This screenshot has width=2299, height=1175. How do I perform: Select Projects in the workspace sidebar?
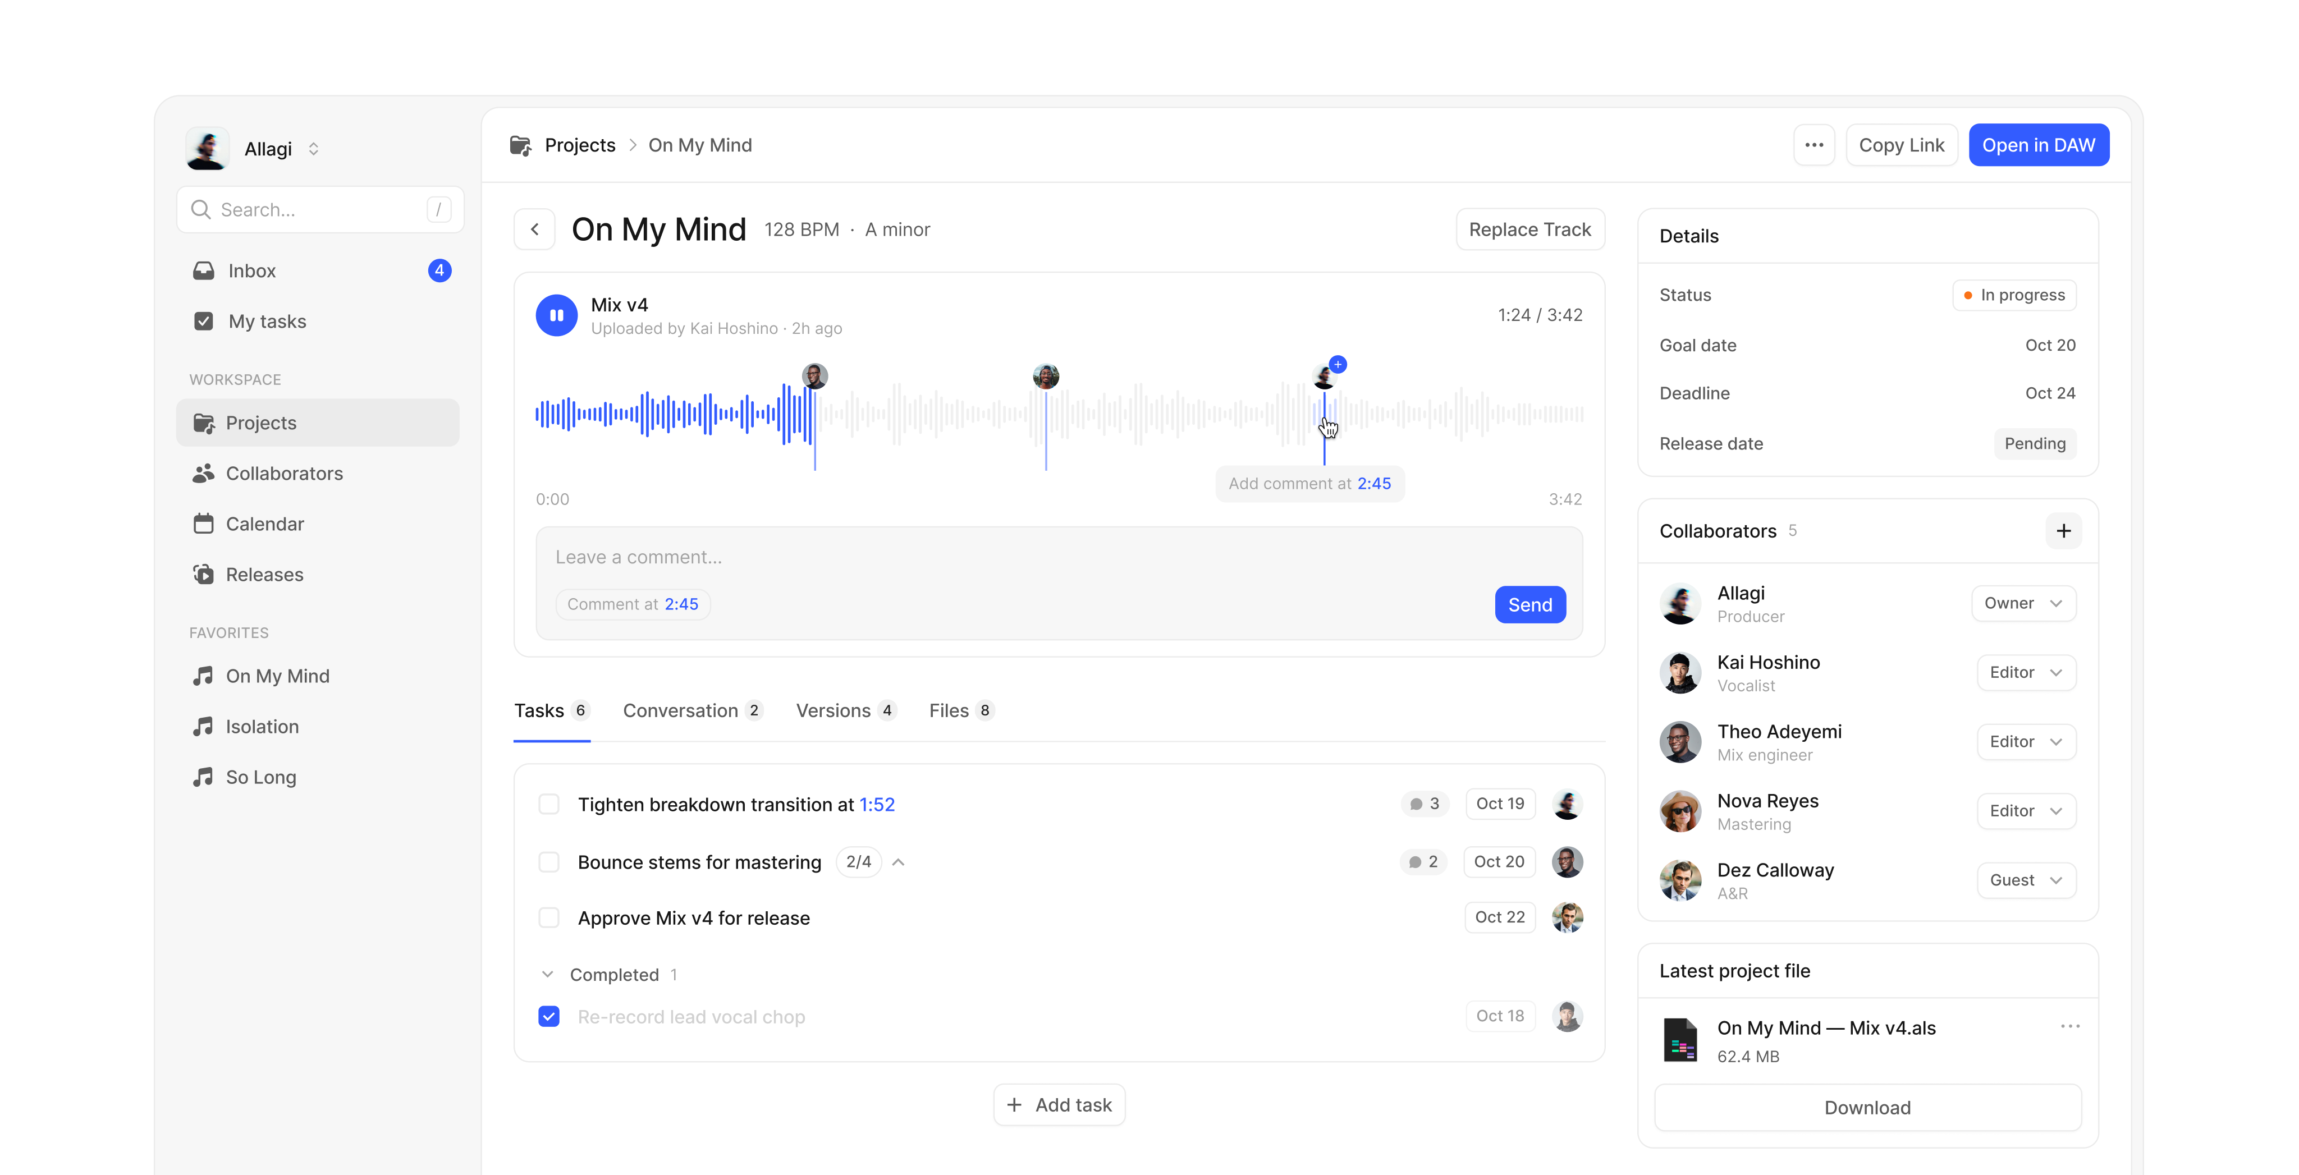[x=317, y=423]
